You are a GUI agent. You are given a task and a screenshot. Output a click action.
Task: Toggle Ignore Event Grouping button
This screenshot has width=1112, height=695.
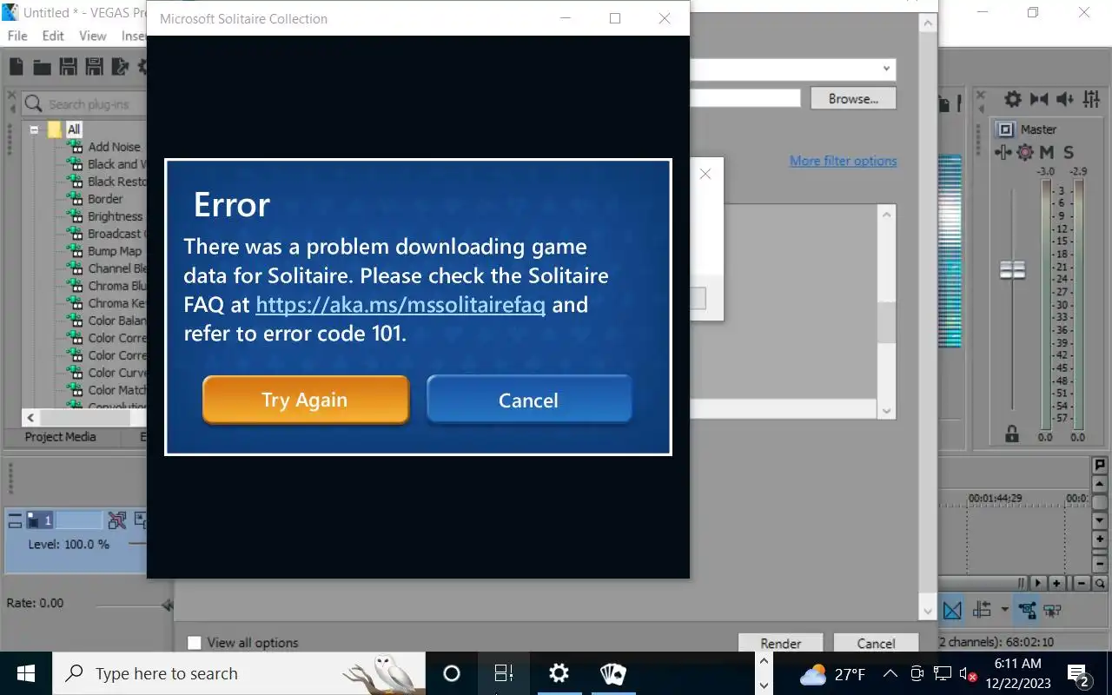pyautogui.click(x=1052, y=610)
